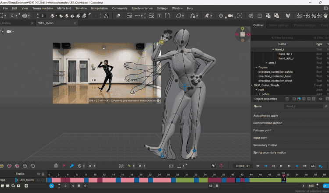The image size is (329, 193).
Task: Expand the fingers node in Outliner
Action: [256, 67]
